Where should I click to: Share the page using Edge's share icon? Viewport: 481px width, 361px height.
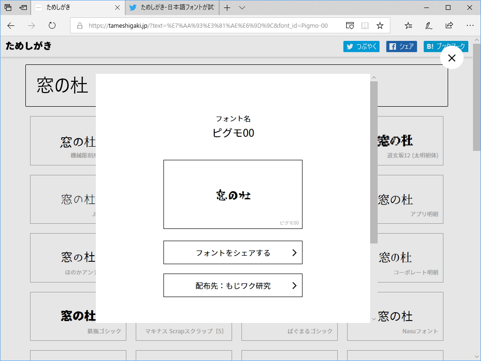449,26
